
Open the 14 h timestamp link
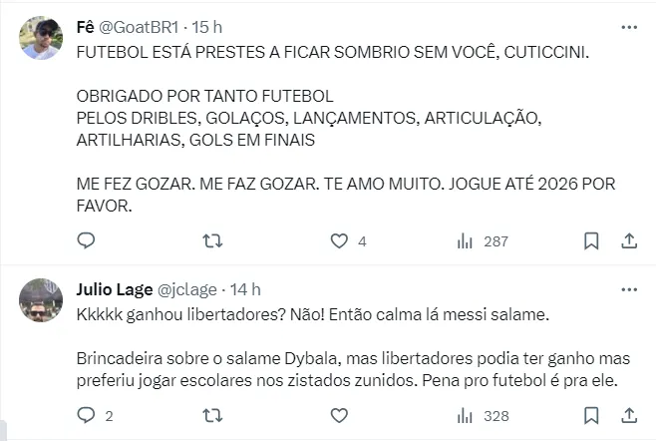click(245, 289)
